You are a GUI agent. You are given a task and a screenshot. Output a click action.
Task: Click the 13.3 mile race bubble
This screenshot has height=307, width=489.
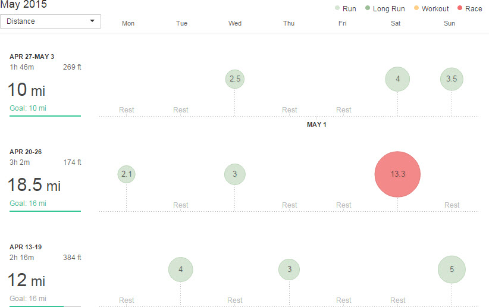tap(397, 174)
